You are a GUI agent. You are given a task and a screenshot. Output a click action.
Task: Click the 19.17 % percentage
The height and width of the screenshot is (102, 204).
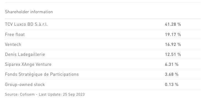click(x=173, y=35)
